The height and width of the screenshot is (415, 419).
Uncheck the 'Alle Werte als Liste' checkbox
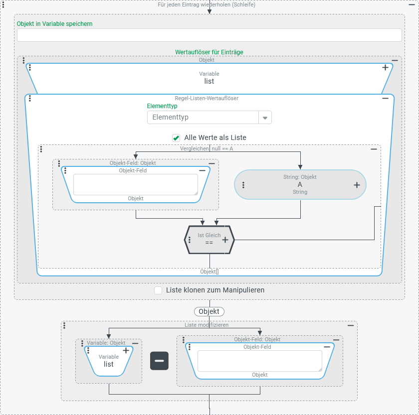(x=176, y=138)
